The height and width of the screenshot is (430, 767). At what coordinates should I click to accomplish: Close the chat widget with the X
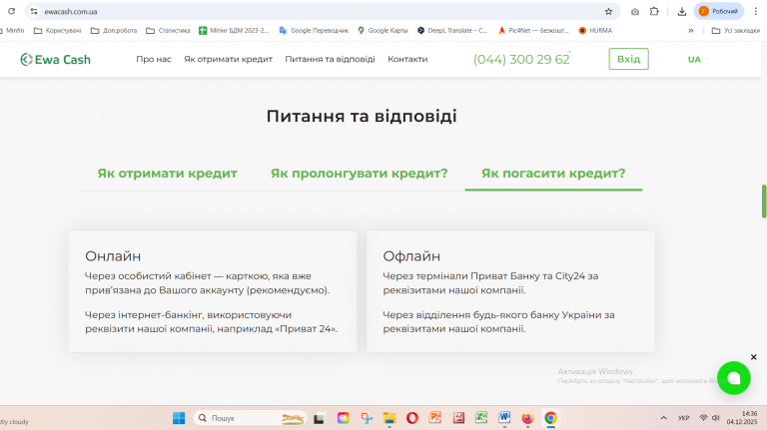coord(753,357)
